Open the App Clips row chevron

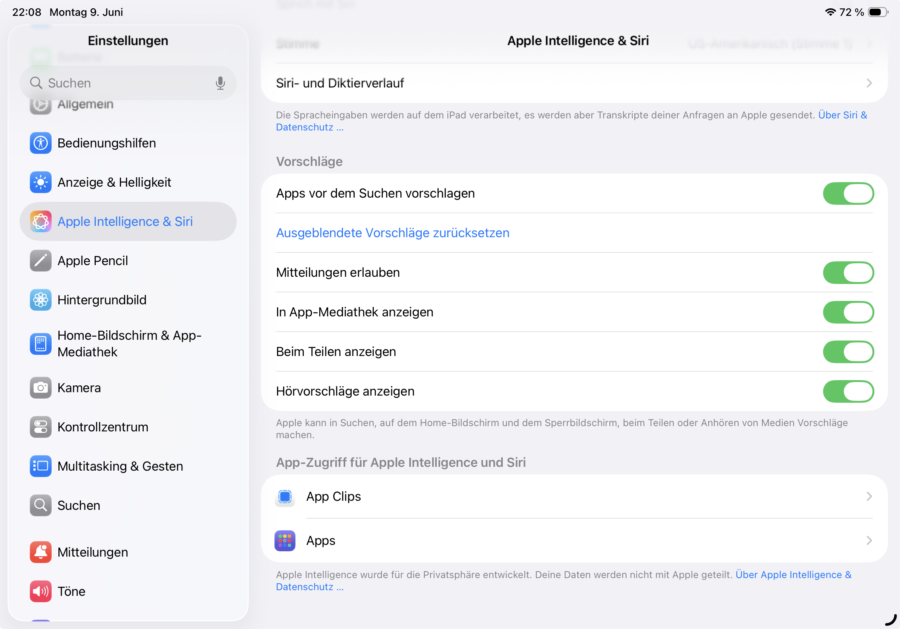click(869, 497)
